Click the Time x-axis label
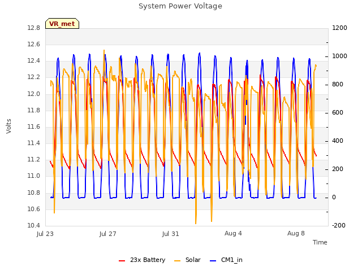 click(320, 242)
